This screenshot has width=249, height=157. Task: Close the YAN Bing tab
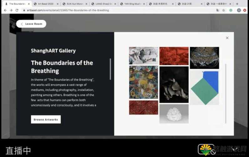144,4
